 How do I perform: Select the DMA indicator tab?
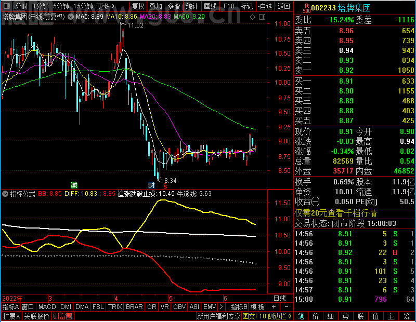click(82, 307)
